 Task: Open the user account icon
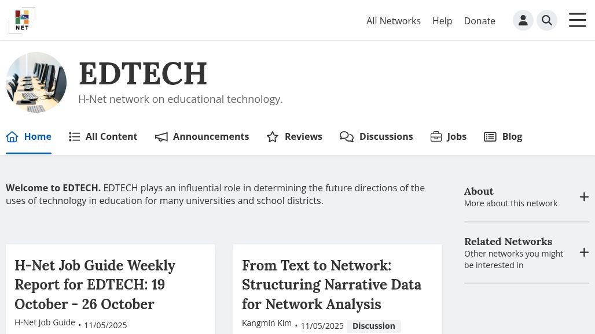(523, 21)
